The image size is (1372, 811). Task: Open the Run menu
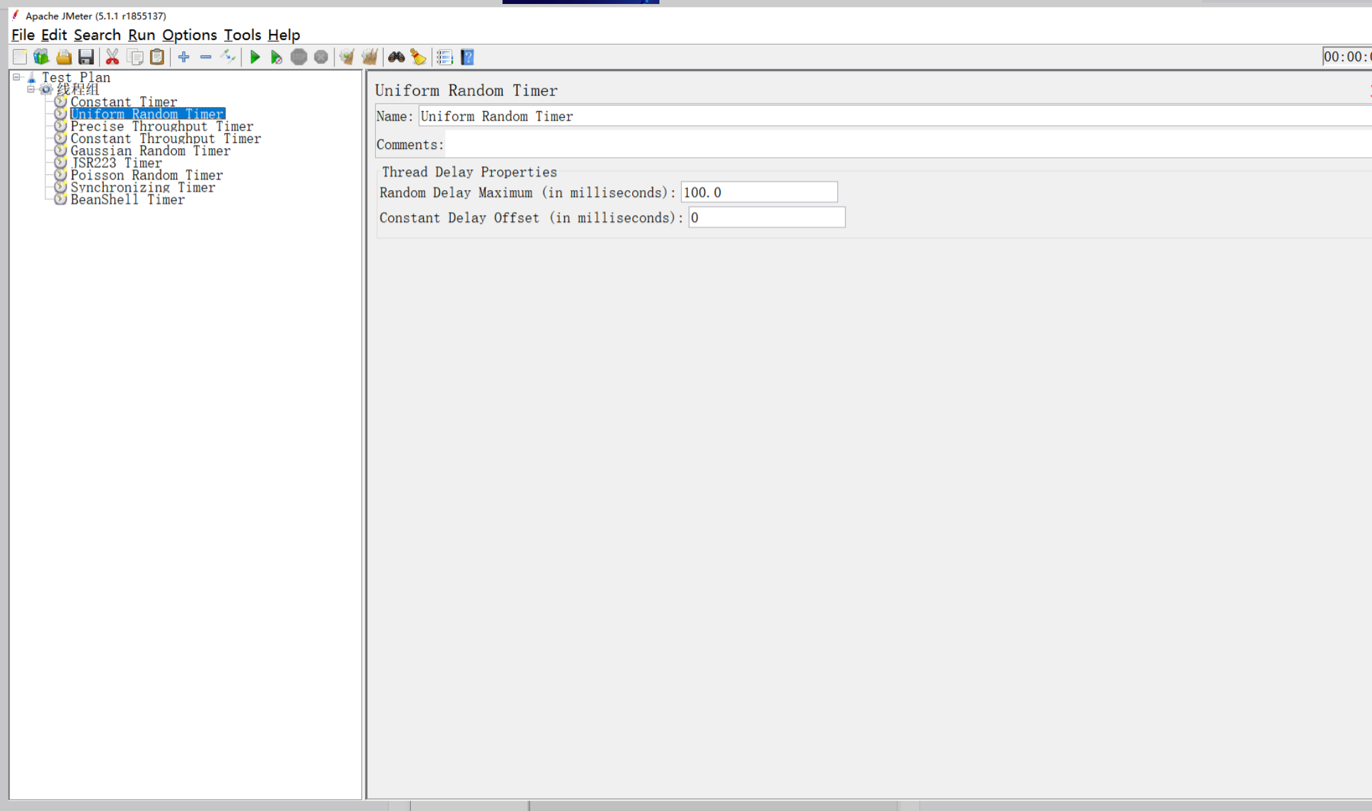pyautogui.click(x=141, y=35)
